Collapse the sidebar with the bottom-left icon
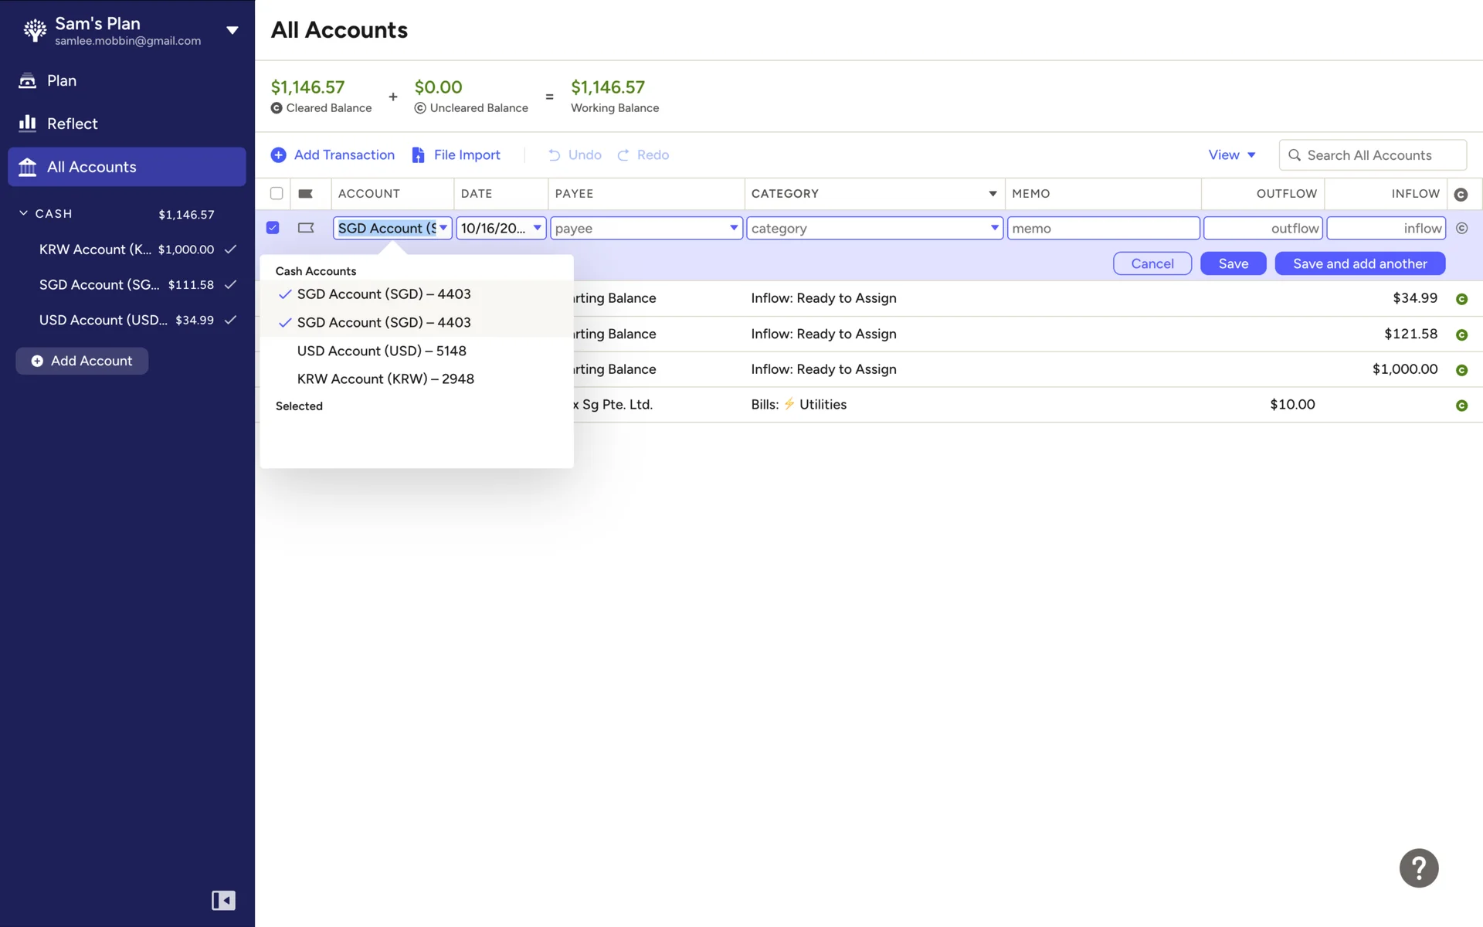Viewport: 1483px width, 927px height. point(223,901)
